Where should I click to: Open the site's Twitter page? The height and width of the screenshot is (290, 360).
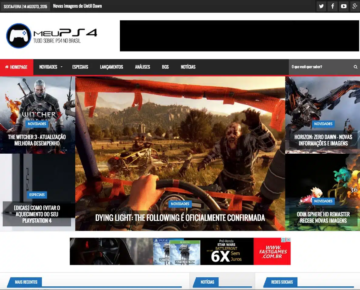coord(321,6)
